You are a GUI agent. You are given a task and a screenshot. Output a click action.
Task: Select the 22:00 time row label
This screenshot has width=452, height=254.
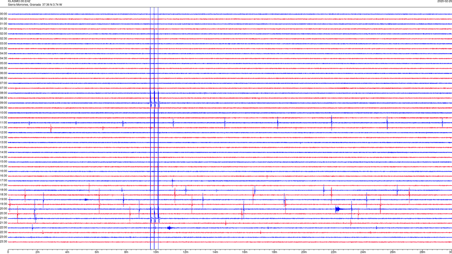(3, 228)
